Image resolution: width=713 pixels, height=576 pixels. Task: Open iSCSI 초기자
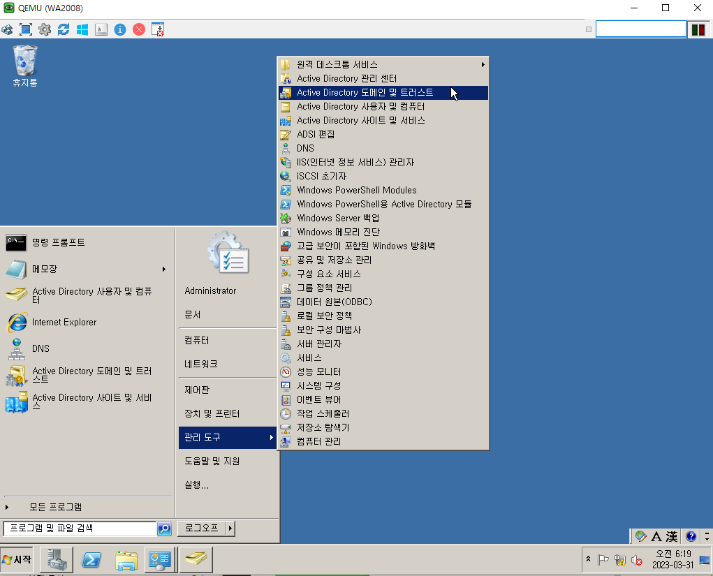click(x=383, y=177)
